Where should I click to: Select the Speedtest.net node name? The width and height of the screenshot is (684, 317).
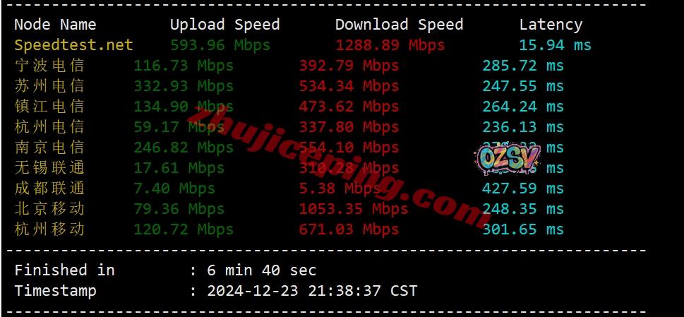[73, 45]
